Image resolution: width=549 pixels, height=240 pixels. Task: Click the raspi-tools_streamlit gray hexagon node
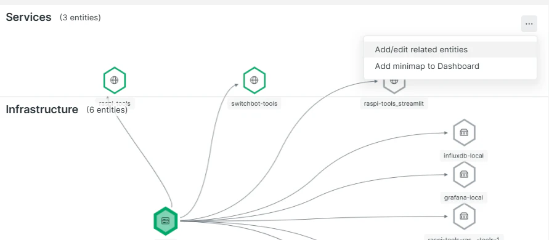(394, 86)
